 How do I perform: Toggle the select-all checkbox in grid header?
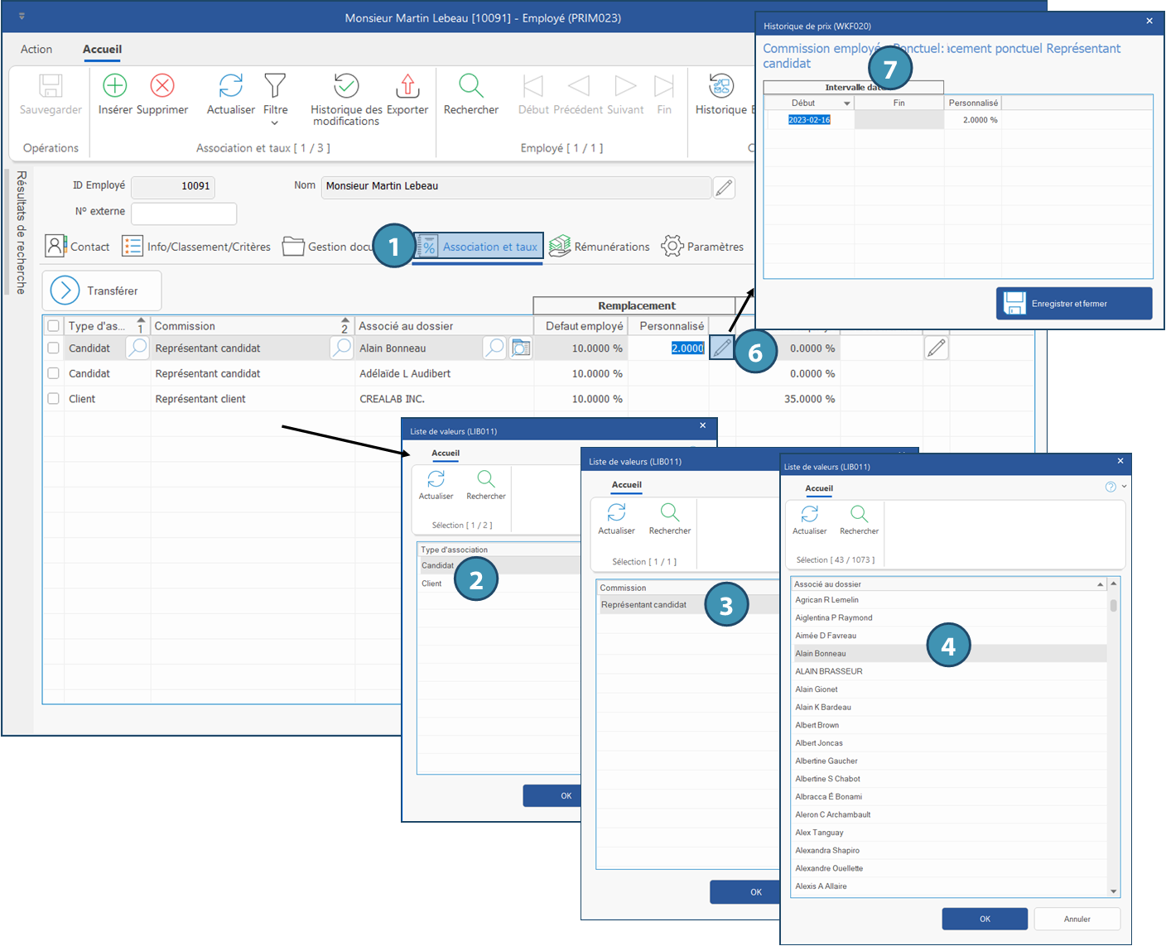(x=54, y=326)
